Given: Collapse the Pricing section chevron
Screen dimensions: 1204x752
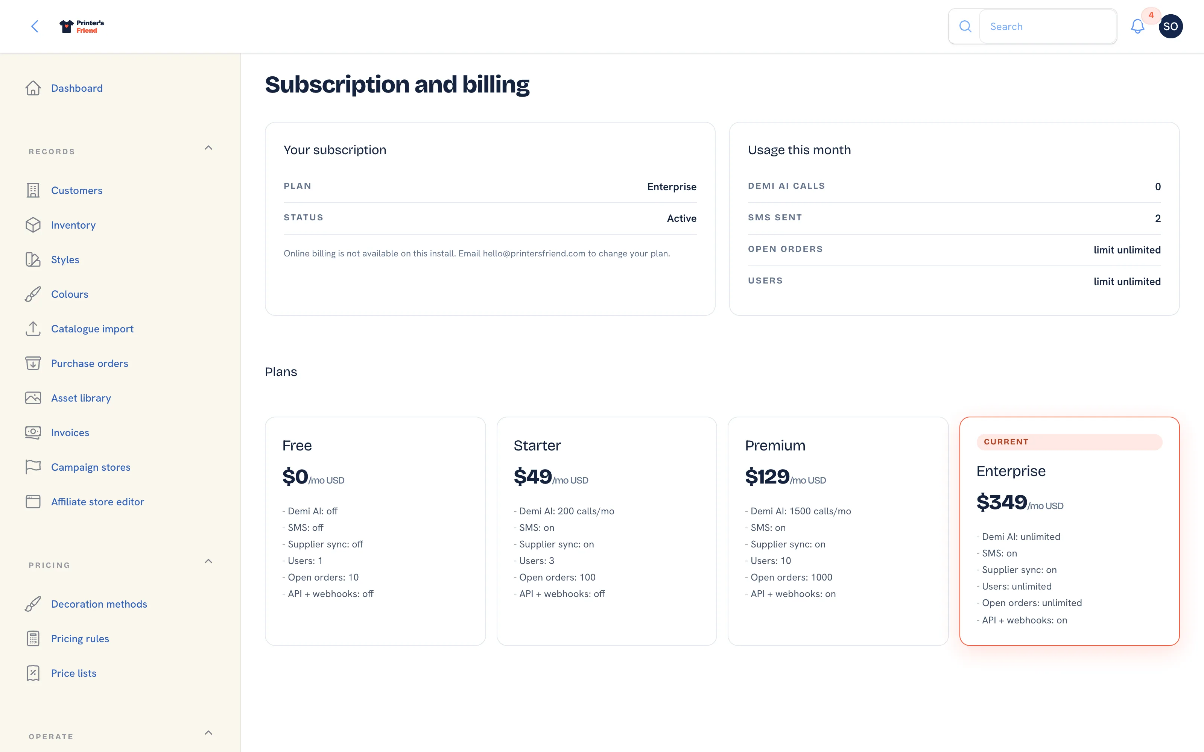Looking at the screenshot, I should (x=208, y=561).
